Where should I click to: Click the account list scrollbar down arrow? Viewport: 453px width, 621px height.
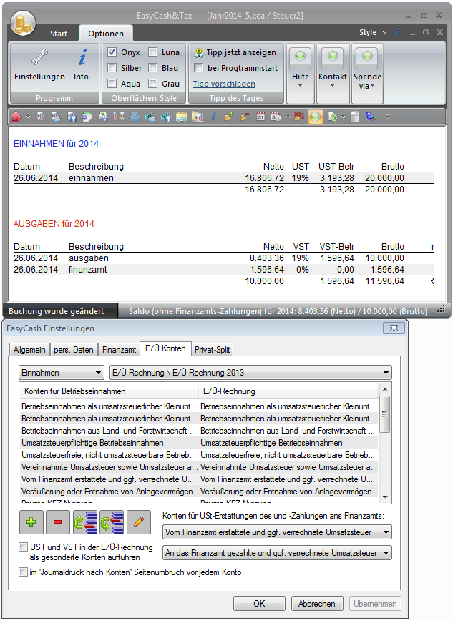pos(385,497)
